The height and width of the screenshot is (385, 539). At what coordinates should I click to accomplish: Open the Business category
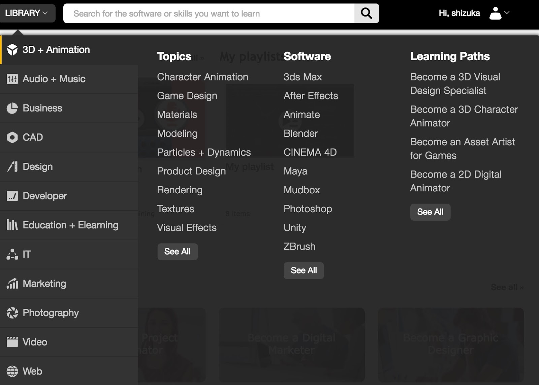click(x=69, y=108)
